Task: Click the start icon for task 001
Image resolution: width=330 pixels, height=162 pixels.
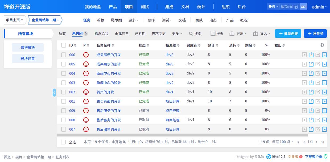Action: click(x=304, y=101)
